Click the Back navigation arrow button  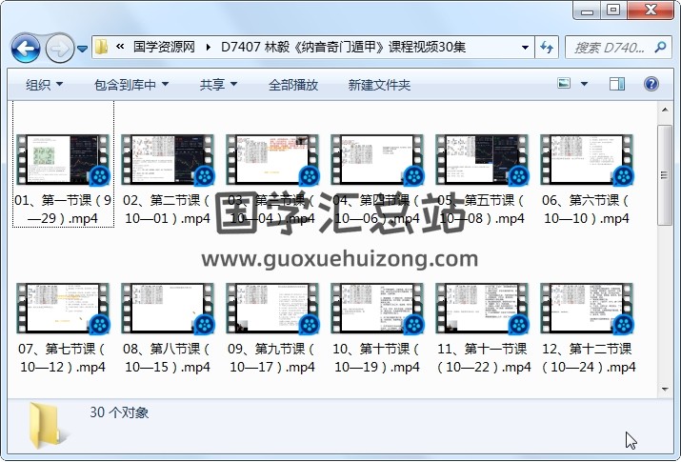25,47
